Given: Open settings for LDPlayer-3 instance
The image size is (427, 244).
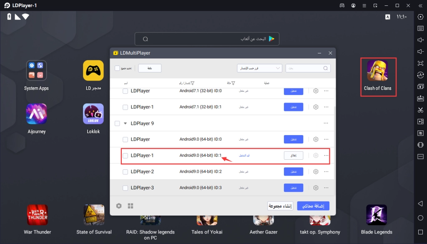Looking at the screenshot, I should pyautogui.click(x=316, y=188).
